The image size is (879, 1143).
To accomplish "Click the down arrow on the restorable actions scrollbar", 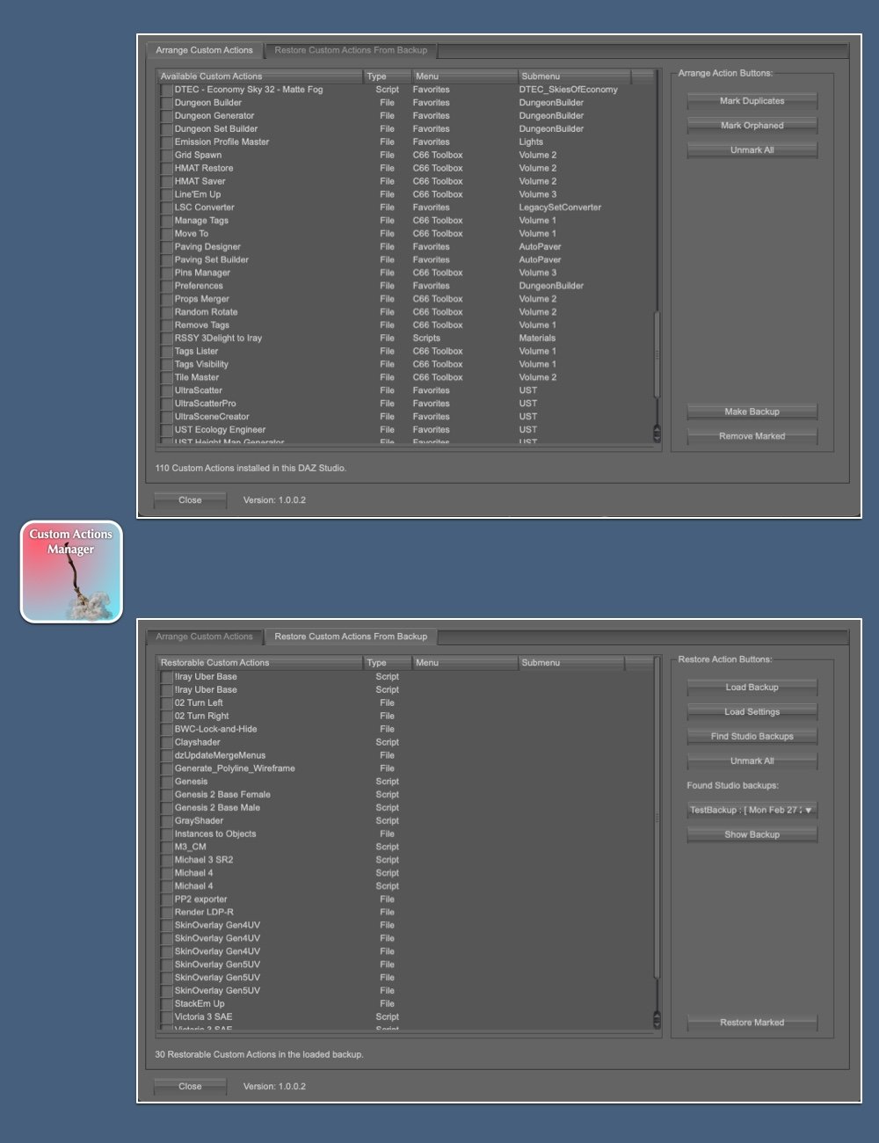I will click(x=655, y=1023).
